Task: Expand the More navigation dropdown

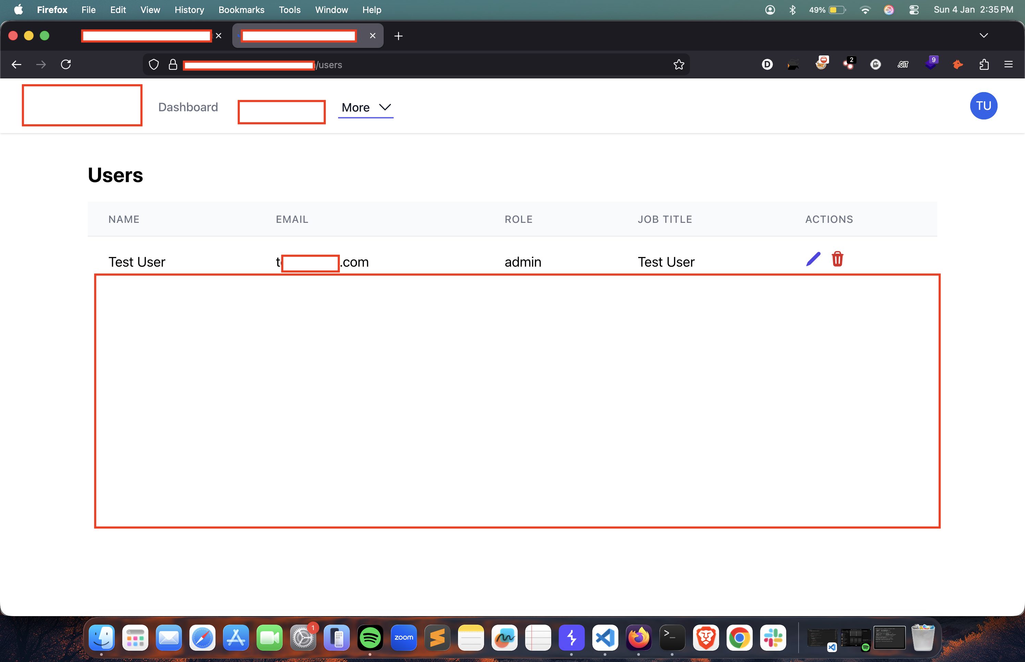Action: tap(366, 107)
